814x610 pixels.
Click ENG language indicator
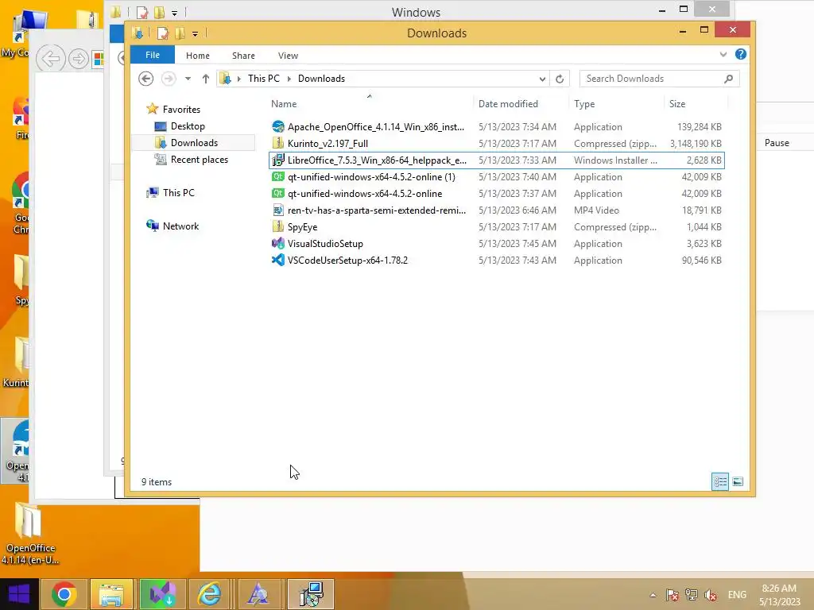(x=737, y=595)
